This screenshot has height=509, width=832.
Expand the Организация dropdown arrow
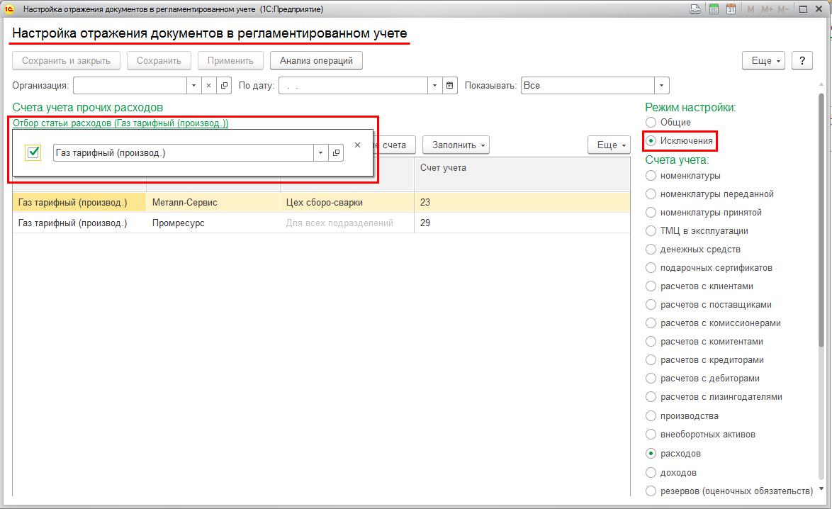click(x=193, y=86)
